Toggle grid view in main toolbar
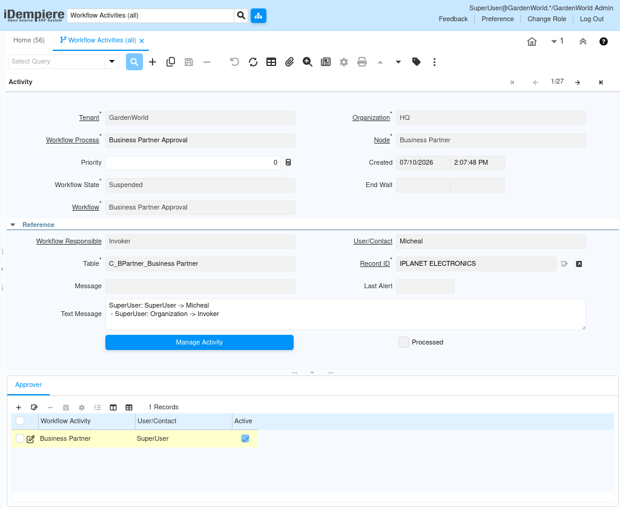Image resolution: width=620 pixels, height=508 pixels. (x=271, y=62)
